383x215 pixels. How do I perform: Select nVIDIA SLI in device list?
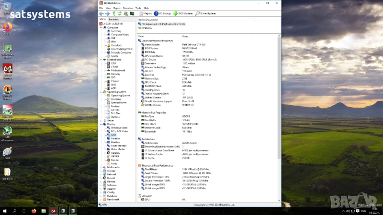[x=146, y=28]
